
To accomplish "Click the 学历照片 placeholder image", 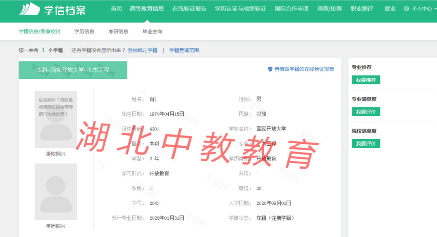I will point(56,192).
